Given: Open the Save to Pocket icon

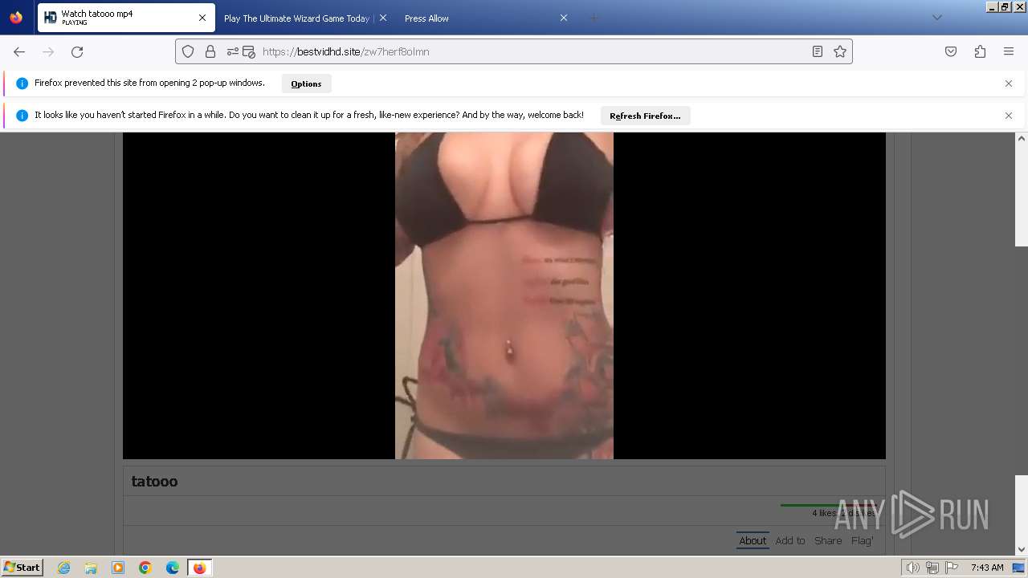Looking at the screenshot, I should tap(951, 51).
